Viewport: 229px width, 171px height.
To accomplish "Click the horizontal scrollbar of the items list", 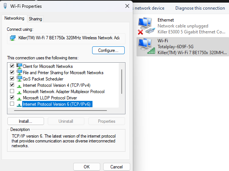I will [60, 111].
